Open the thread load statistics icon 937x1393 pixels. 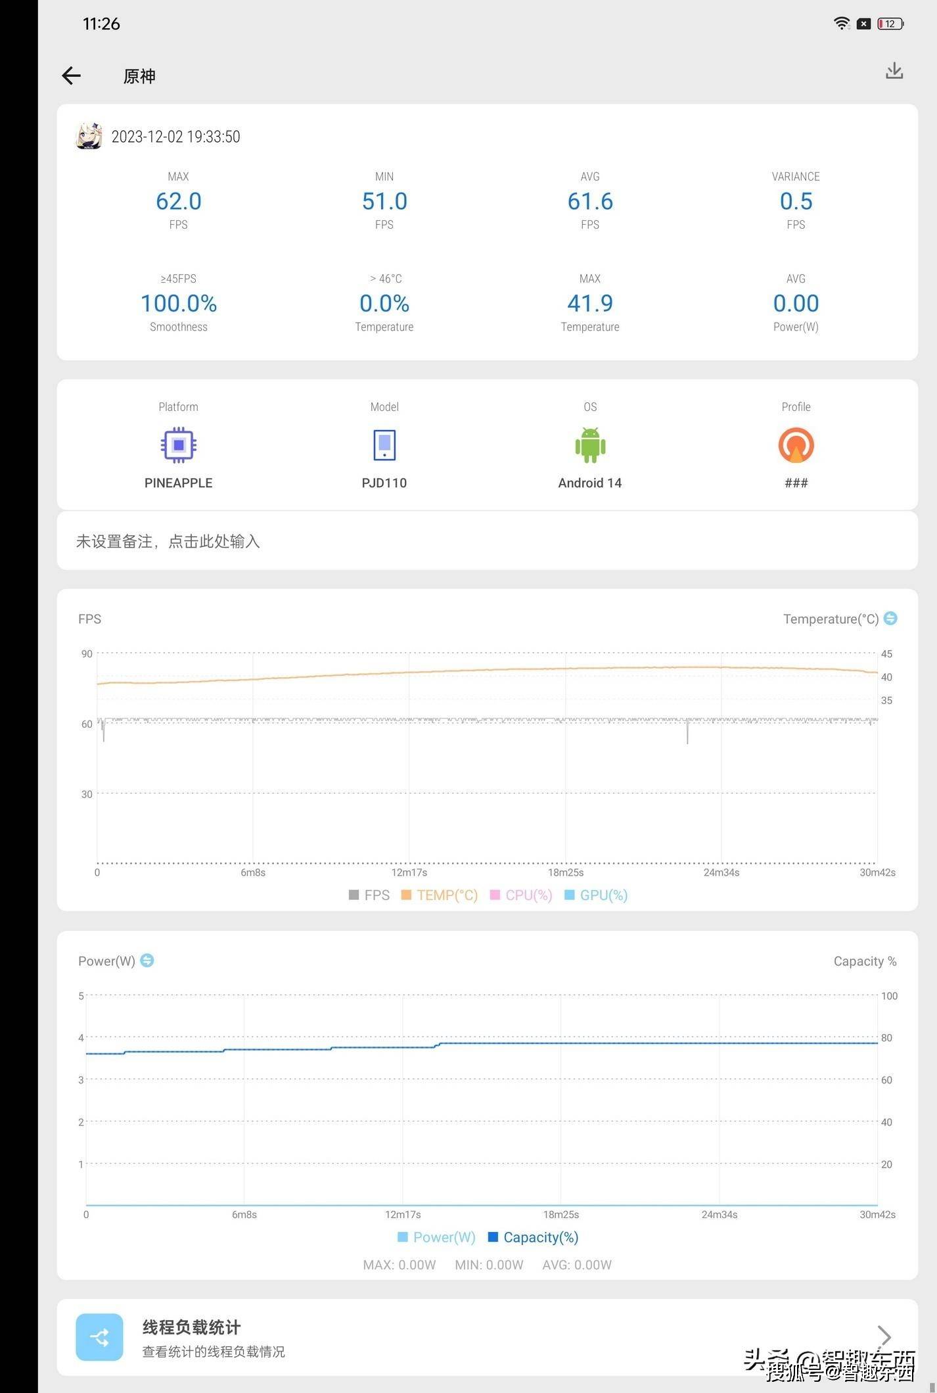pyautogui.click(x=99, y=1336)
